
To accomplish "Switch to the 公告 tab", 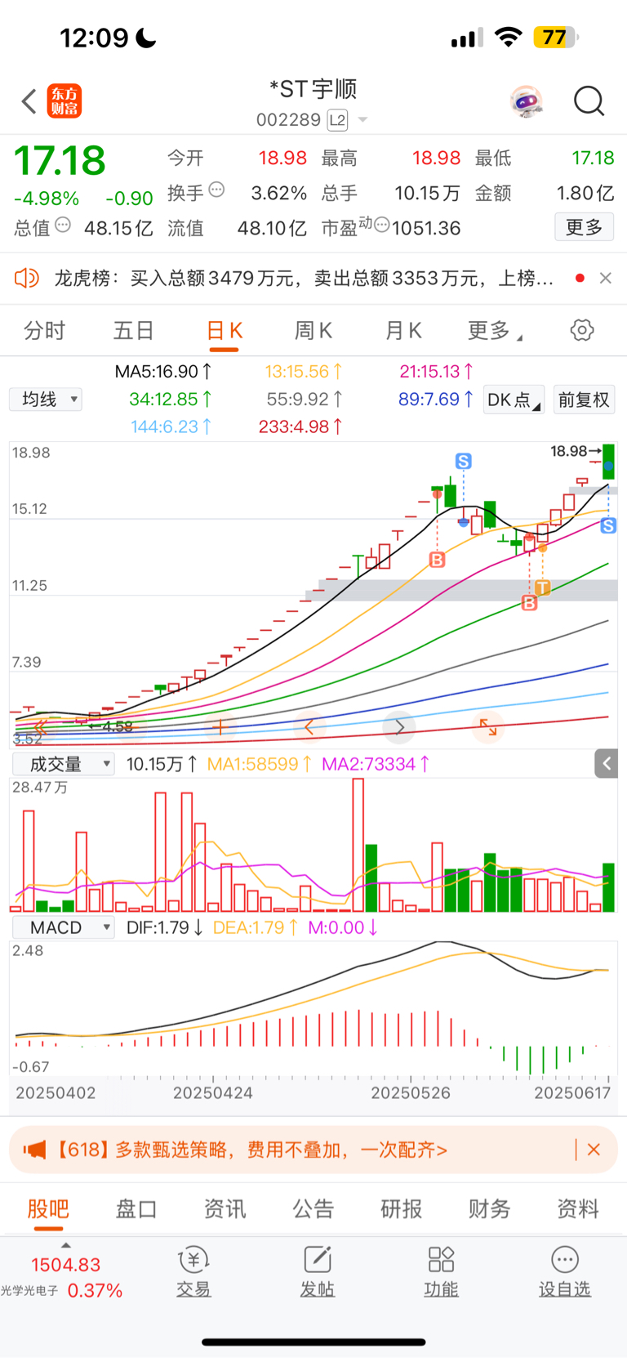I will 313,1209.
